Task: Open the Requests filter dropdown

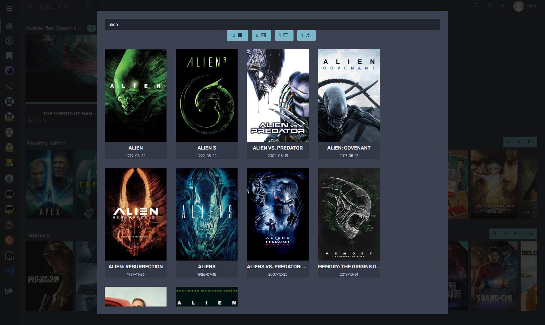Action: point(517,233)
